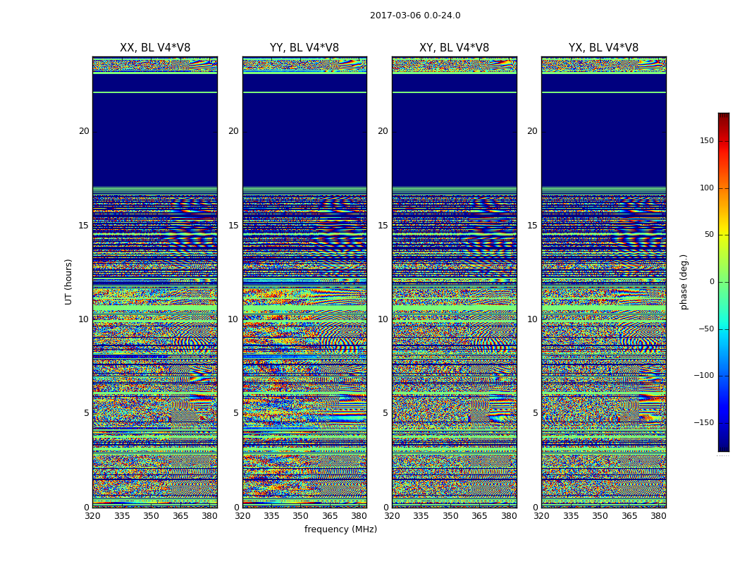Click the figure title date 2017-03-06
Screen dimensions: 740x564
pos(396,16)
